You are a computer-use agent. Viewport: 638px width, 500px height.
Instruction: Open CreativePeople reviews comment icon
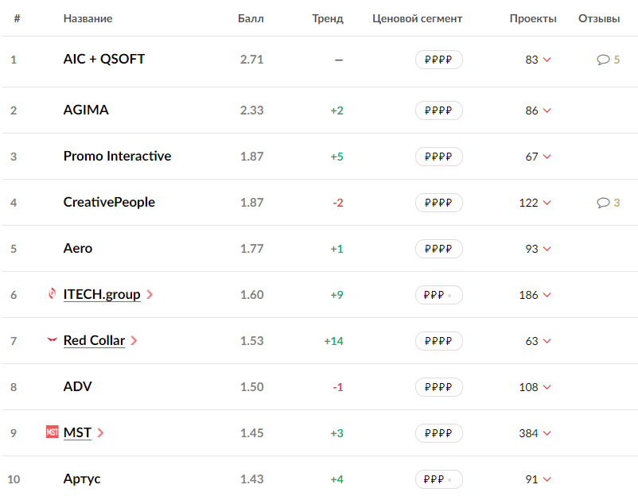click(x=603, y=203)
